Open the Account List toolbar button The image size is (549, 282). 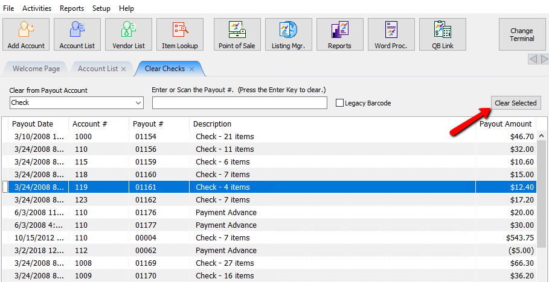[77, 34]
